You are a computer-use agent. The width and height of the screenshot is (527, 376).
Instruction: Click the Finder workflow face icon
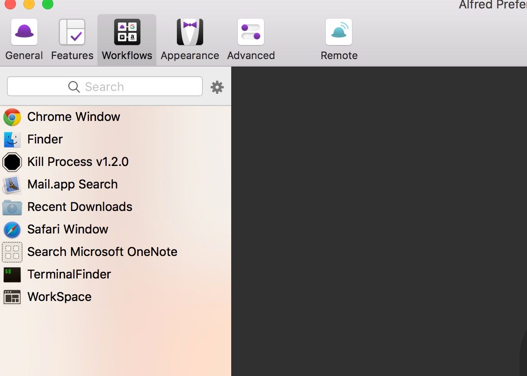12,140
